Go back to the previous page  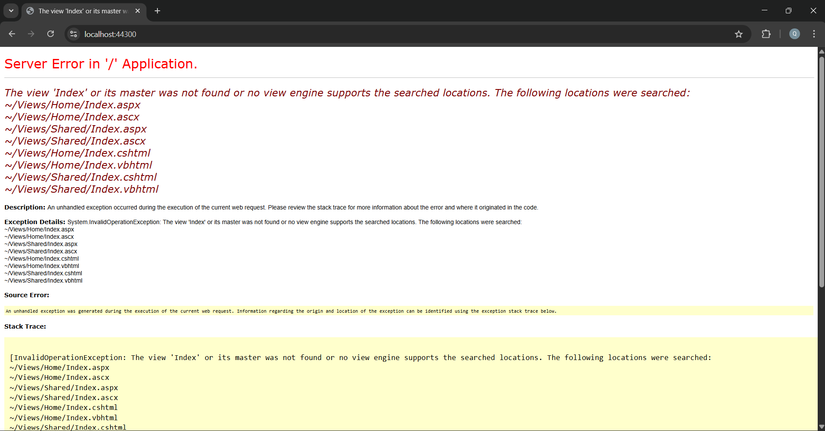tap(12, 34)
